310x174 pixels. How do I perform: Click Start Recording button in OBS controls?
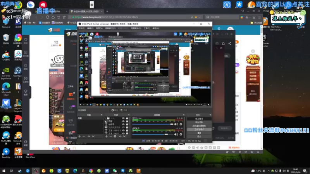pyautogui.click(x=199, y=122)
